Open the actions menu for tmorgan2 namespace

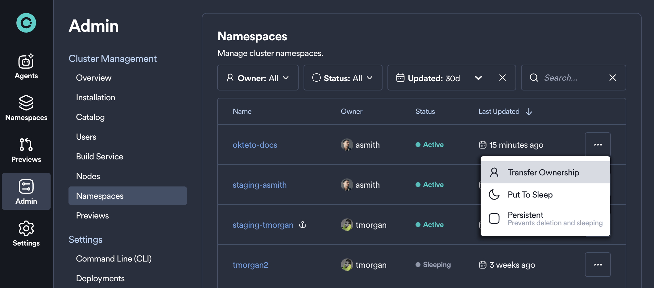coord(598,265)
